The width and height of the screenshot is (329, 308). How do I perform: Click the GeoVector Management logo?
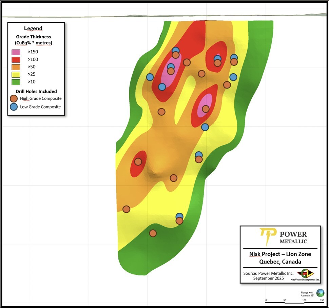(x=305, y=274)
